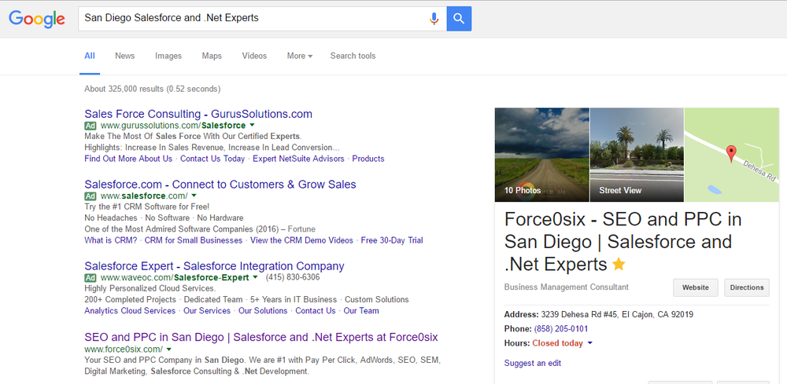Open the More search category dropdown
Viewport: 787px width, 384px height.
pyautogui.click(x=300, y=56)
